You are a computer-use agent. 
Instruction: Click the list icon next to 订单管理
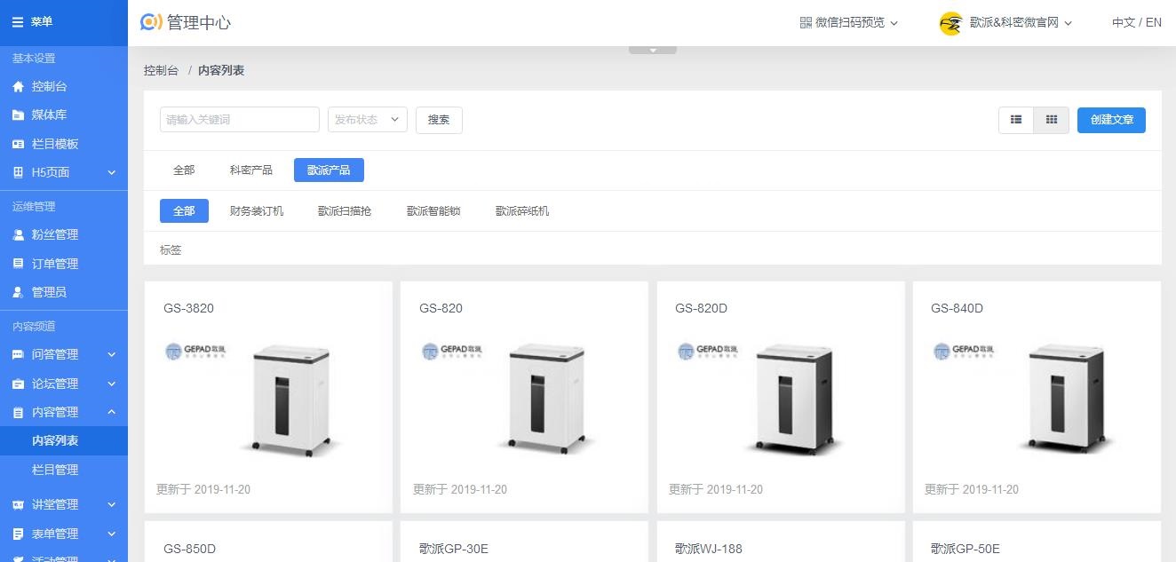click(x=18, y=264)
